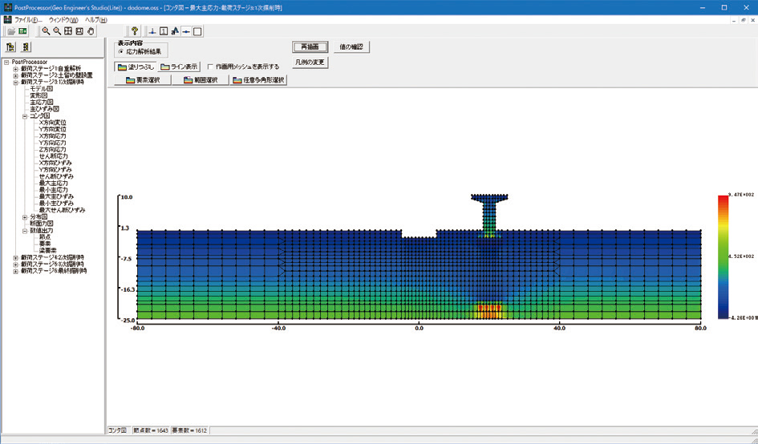Select 最大せん断ひずみ contour item
The height and width of the screenshot is (444, 758).
pos(62,210)
